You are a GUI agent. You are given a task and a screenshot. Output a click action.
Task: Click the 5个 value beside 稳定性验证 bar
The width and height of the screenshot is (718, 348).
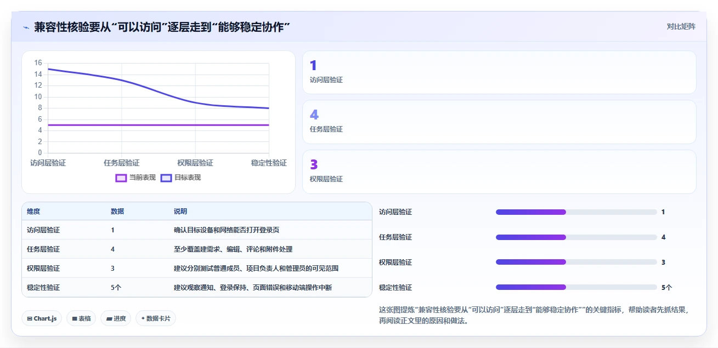click(x=666, y=287)
